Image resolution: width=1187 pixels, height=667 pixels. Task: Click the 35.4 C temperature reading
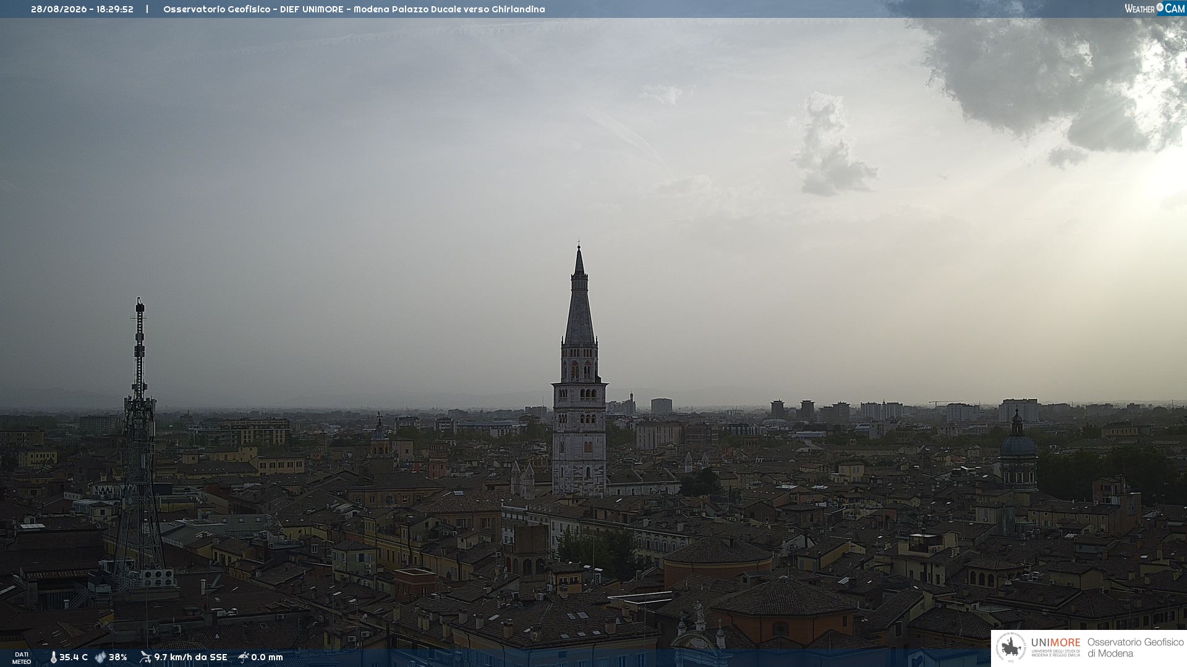[74, 658]
